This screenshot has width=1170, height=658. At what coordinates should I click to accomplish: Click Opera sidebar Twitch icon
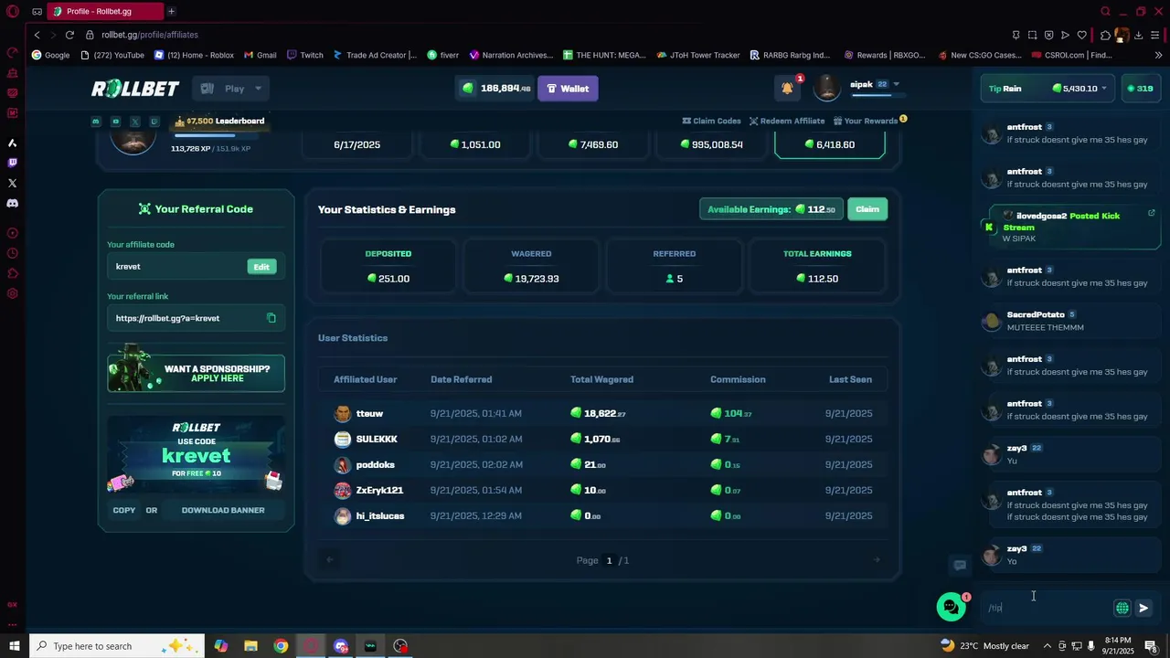[x=12, y=163]
